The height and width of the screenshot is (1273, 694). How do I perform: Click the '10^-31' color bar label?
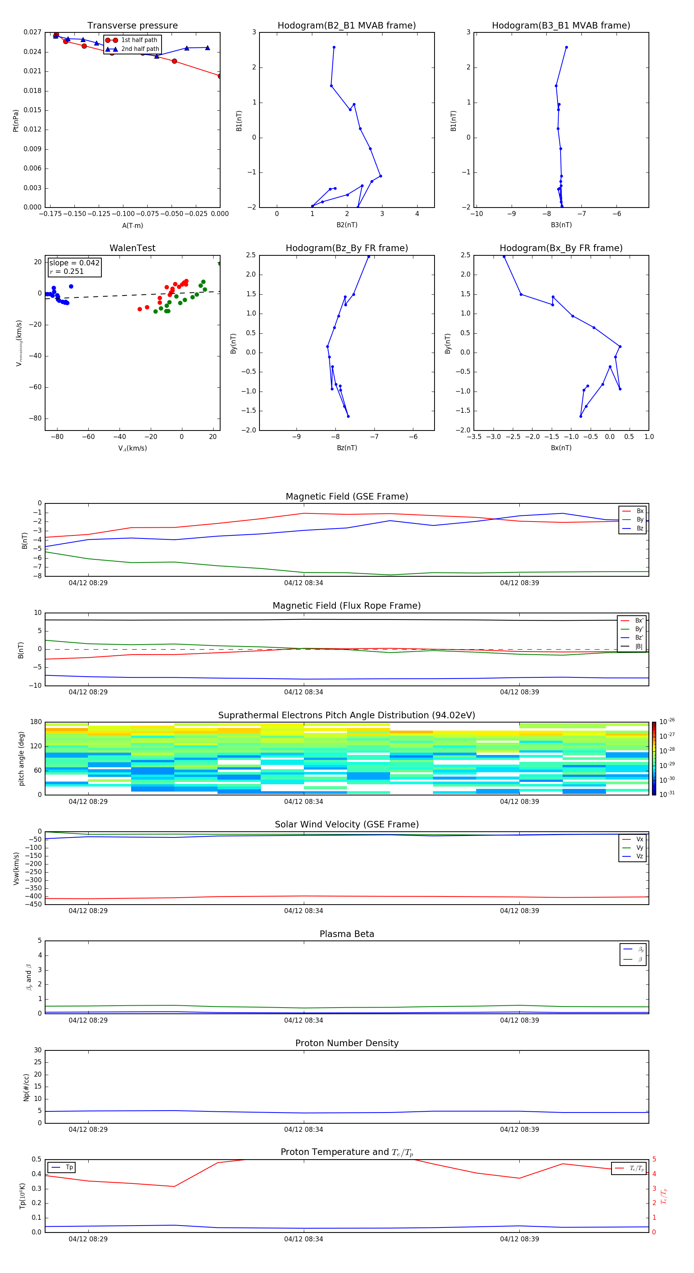[x=667, y=794]
